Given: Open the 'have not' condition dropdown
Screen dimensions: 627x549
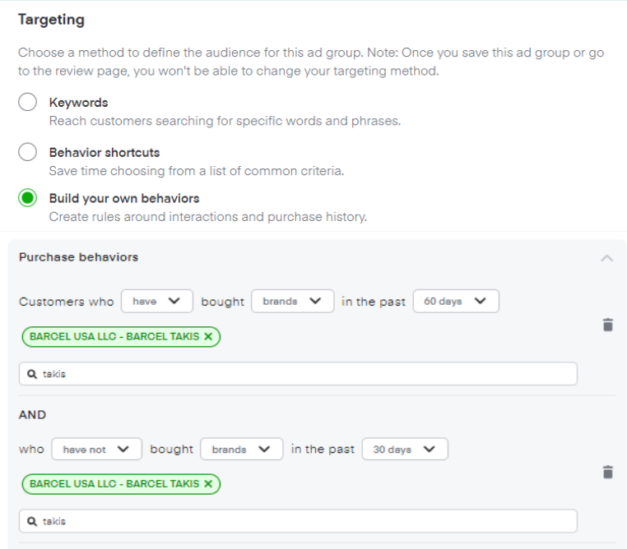Looking at the screenshot, I should tap(96, 450).
